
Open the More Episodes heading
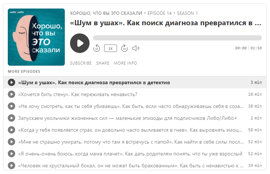24,71
